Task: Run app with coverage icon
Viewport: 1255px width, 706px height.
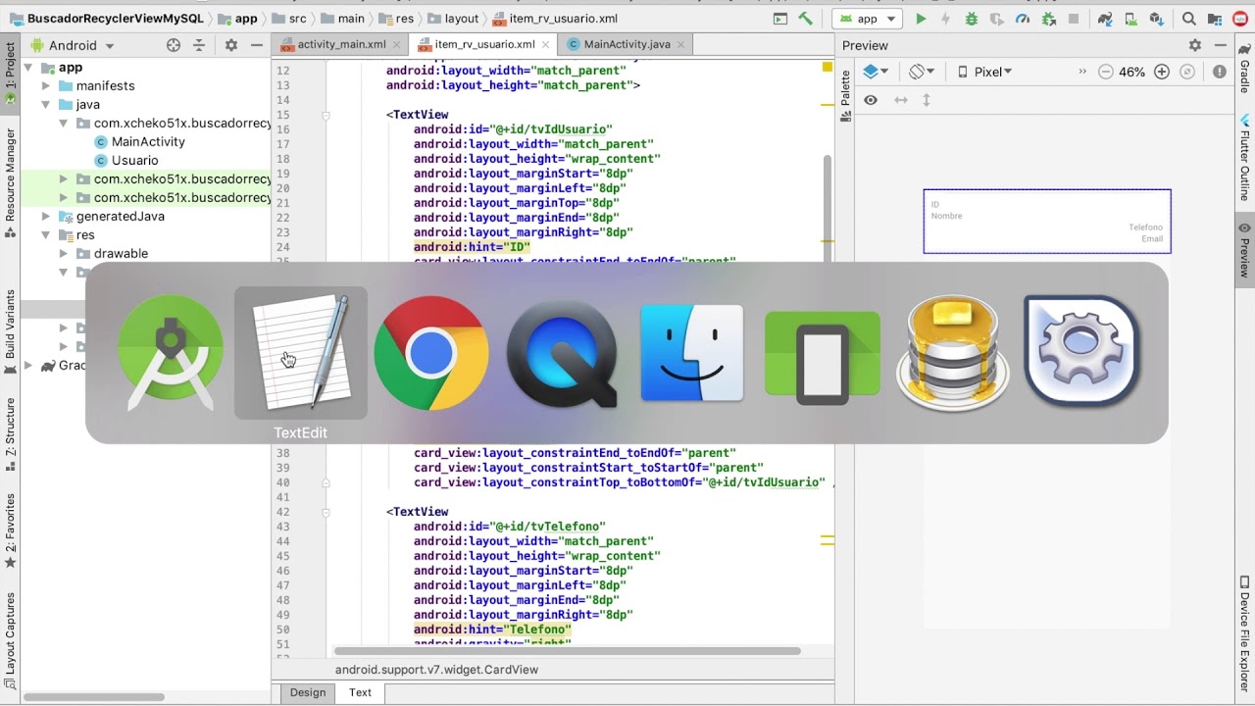Action: pos(997,19)
